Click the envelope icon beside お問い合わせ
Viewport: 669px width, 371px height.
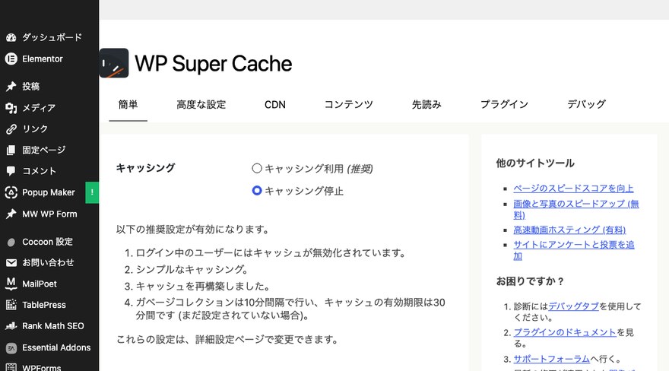click(11, 263)
